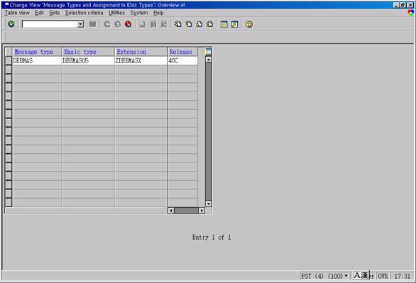Screen dimensions: 416x283
Task: Open the table settings configuration icon
Action: (x=209, y=51)
